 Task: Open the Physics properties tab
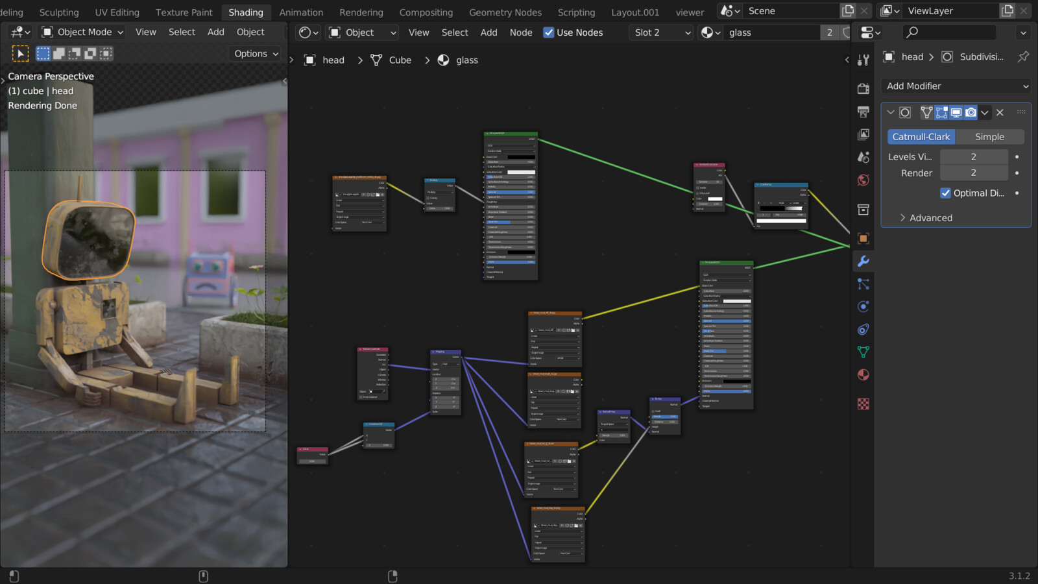click(863, 307)
